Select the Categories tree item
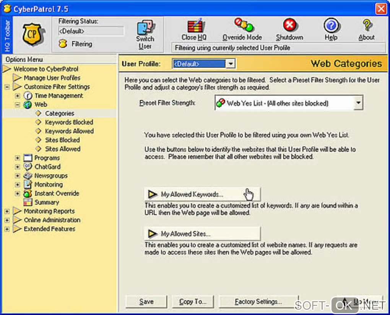 (60, 114)
